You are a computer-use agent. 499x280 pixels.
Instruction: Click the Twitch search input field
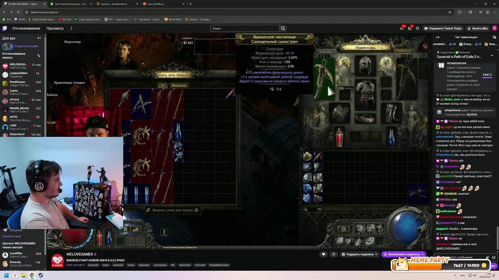tap(245, 28)
